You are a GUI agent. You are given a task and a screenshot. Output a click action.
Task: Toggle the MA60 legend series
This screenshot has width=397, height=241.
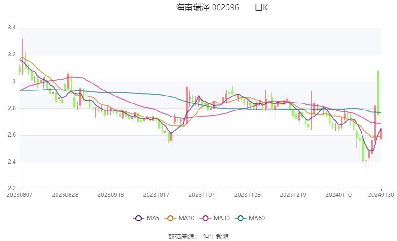click(250, 218)
